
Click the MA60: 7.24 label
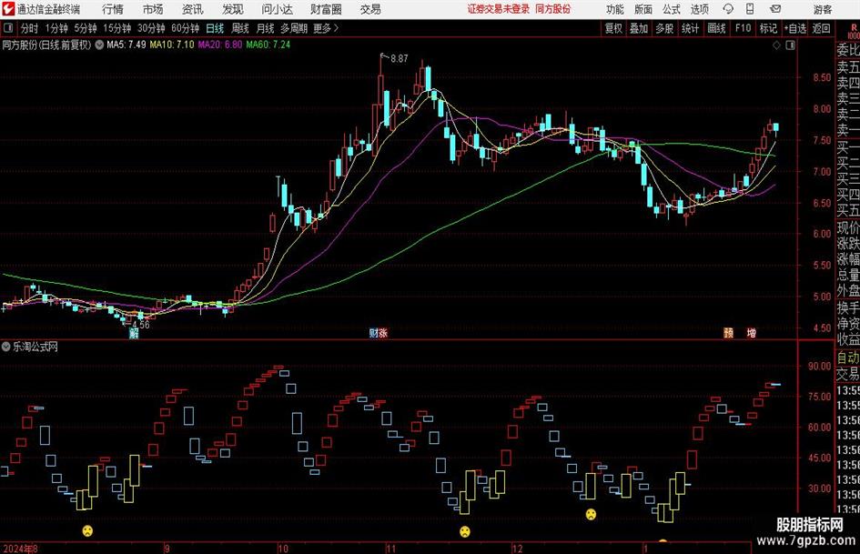click(268, 45)
